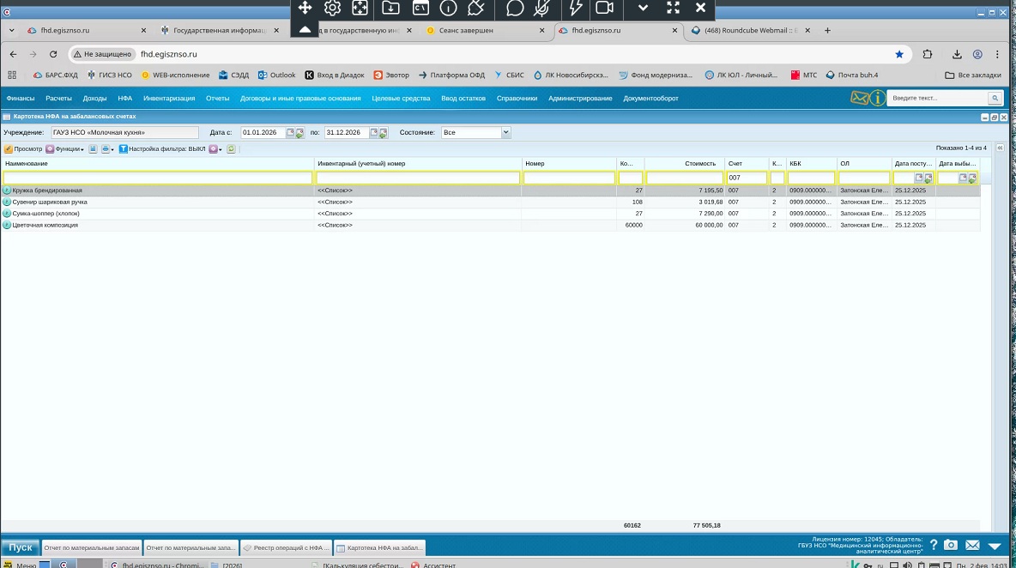Open the НФА menu

[125, 99]
